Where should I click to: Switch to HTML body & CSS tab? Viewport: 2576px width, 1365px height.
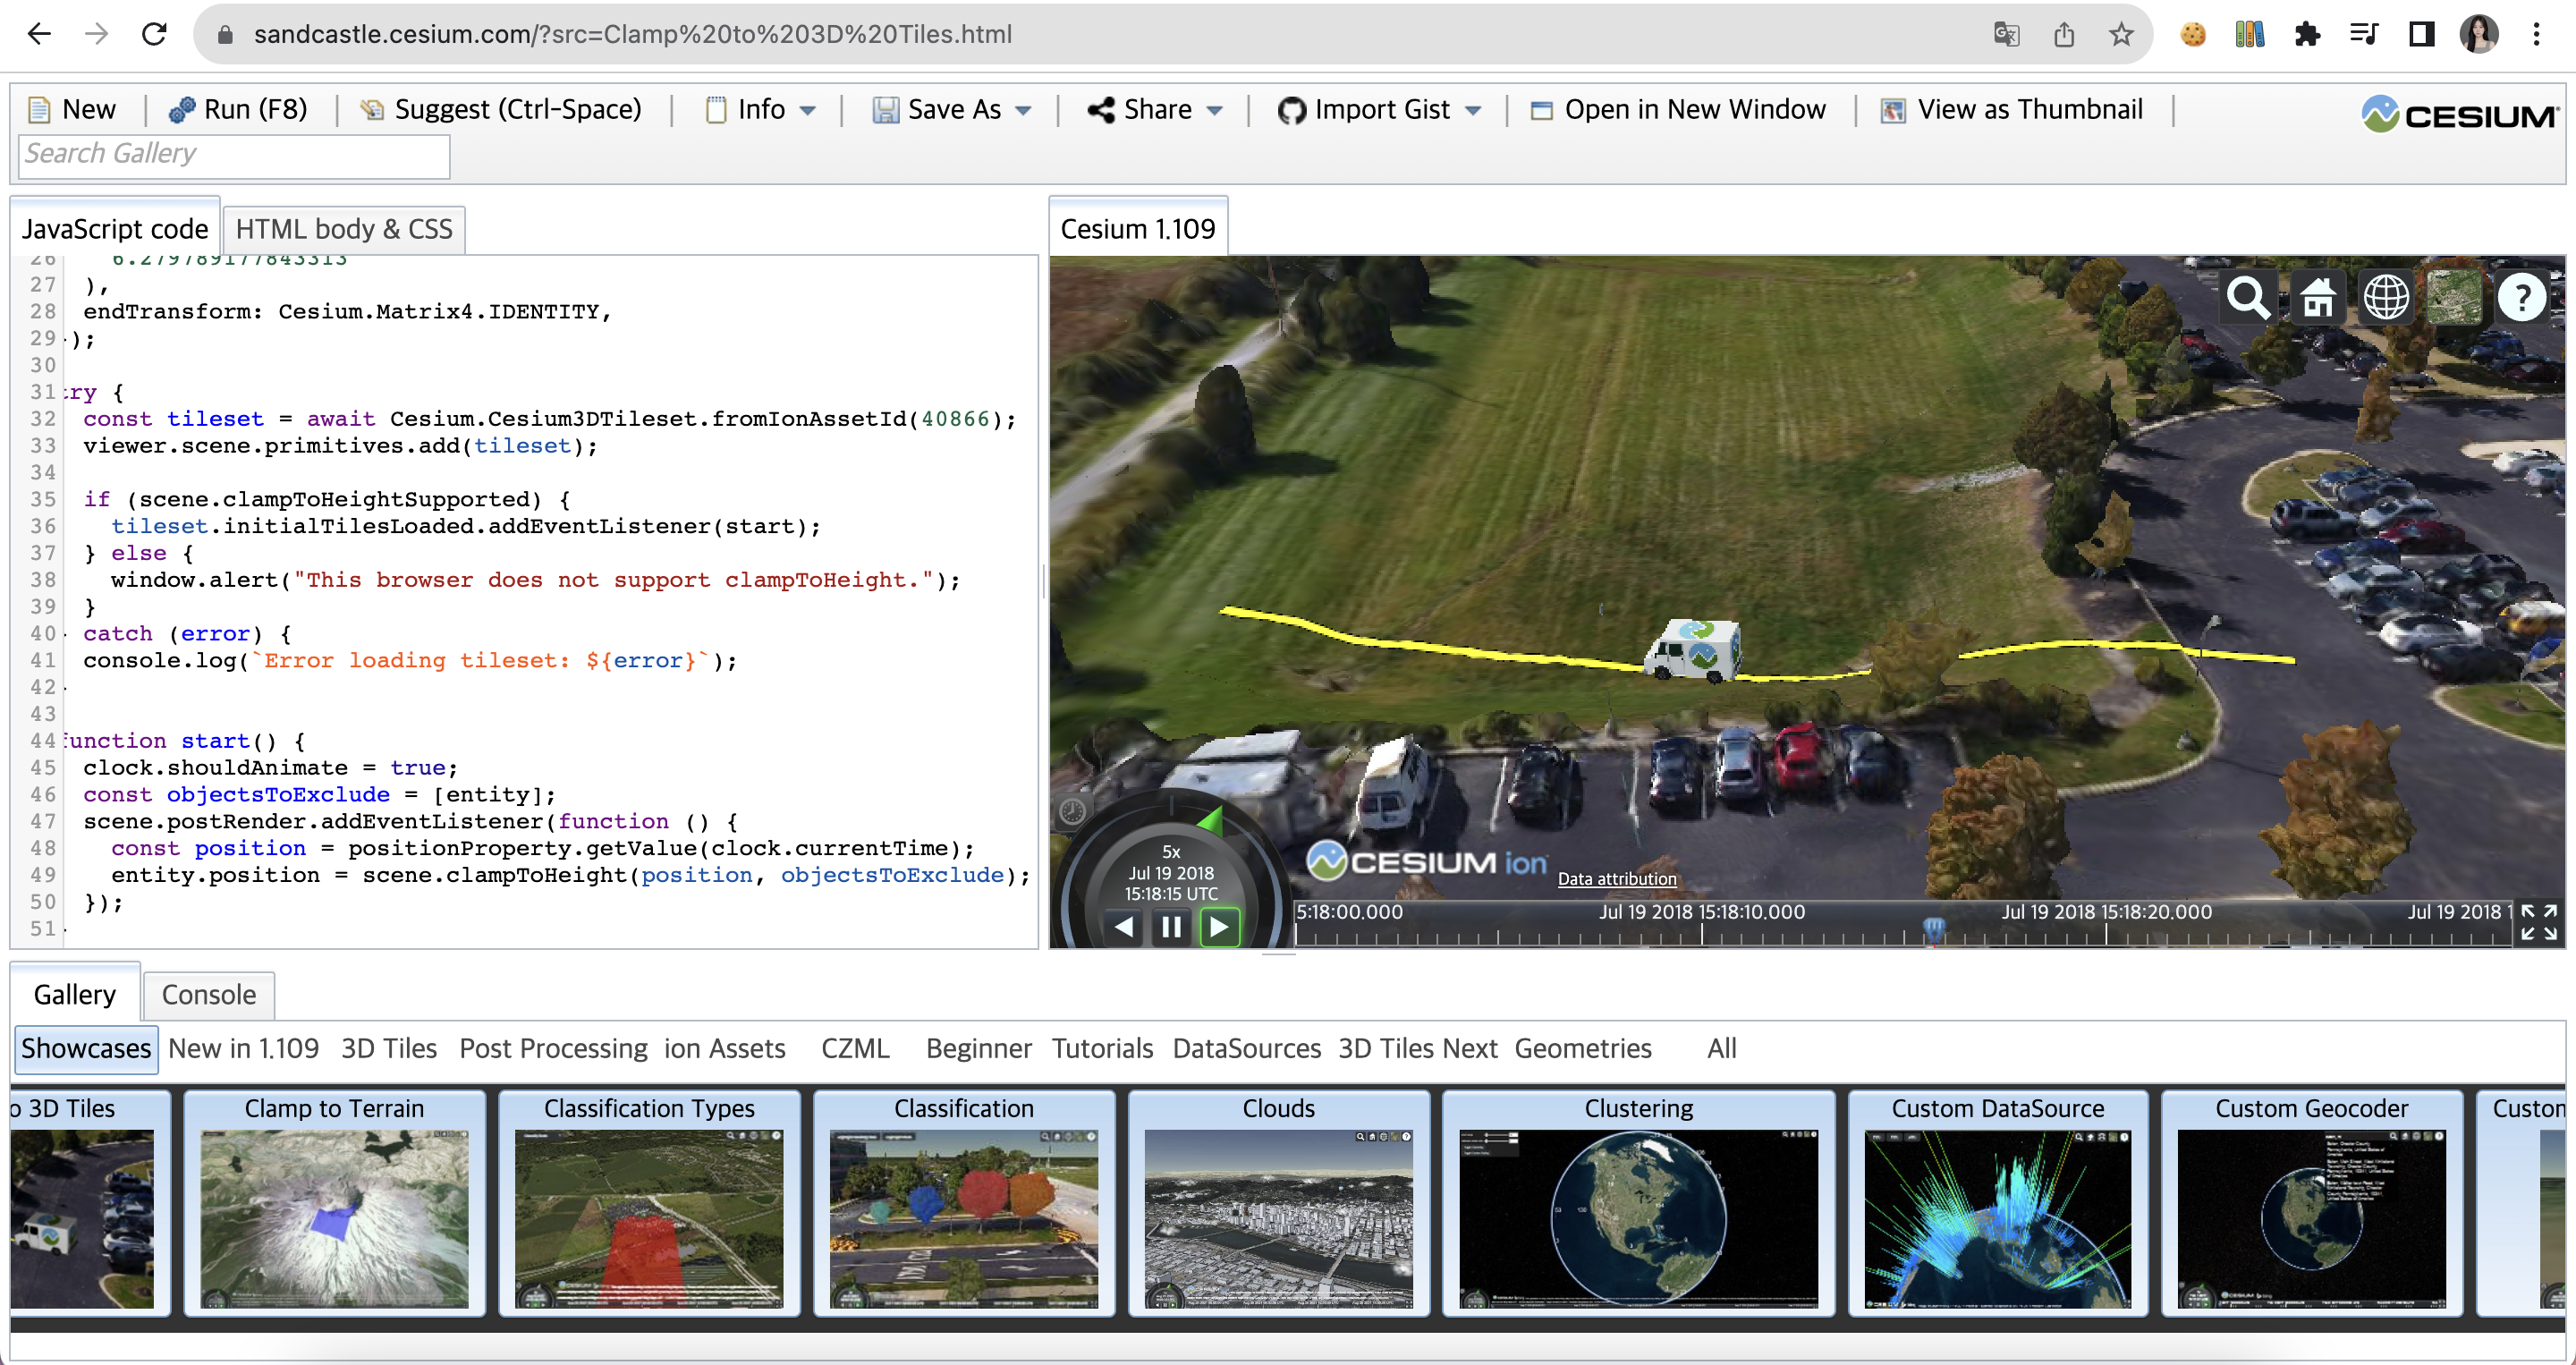(x=344, y=229)
